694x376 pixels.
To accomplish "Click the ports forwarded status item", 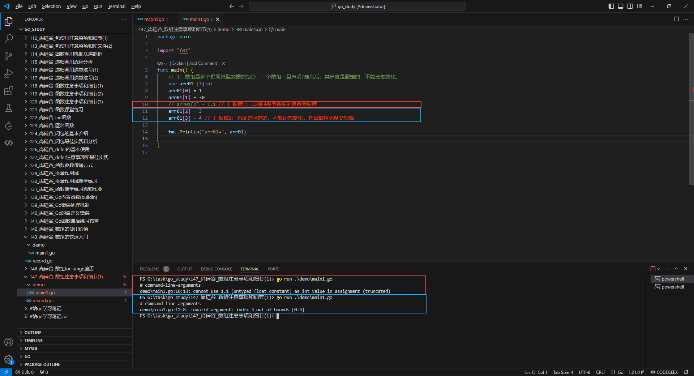I will coord(44,372).
